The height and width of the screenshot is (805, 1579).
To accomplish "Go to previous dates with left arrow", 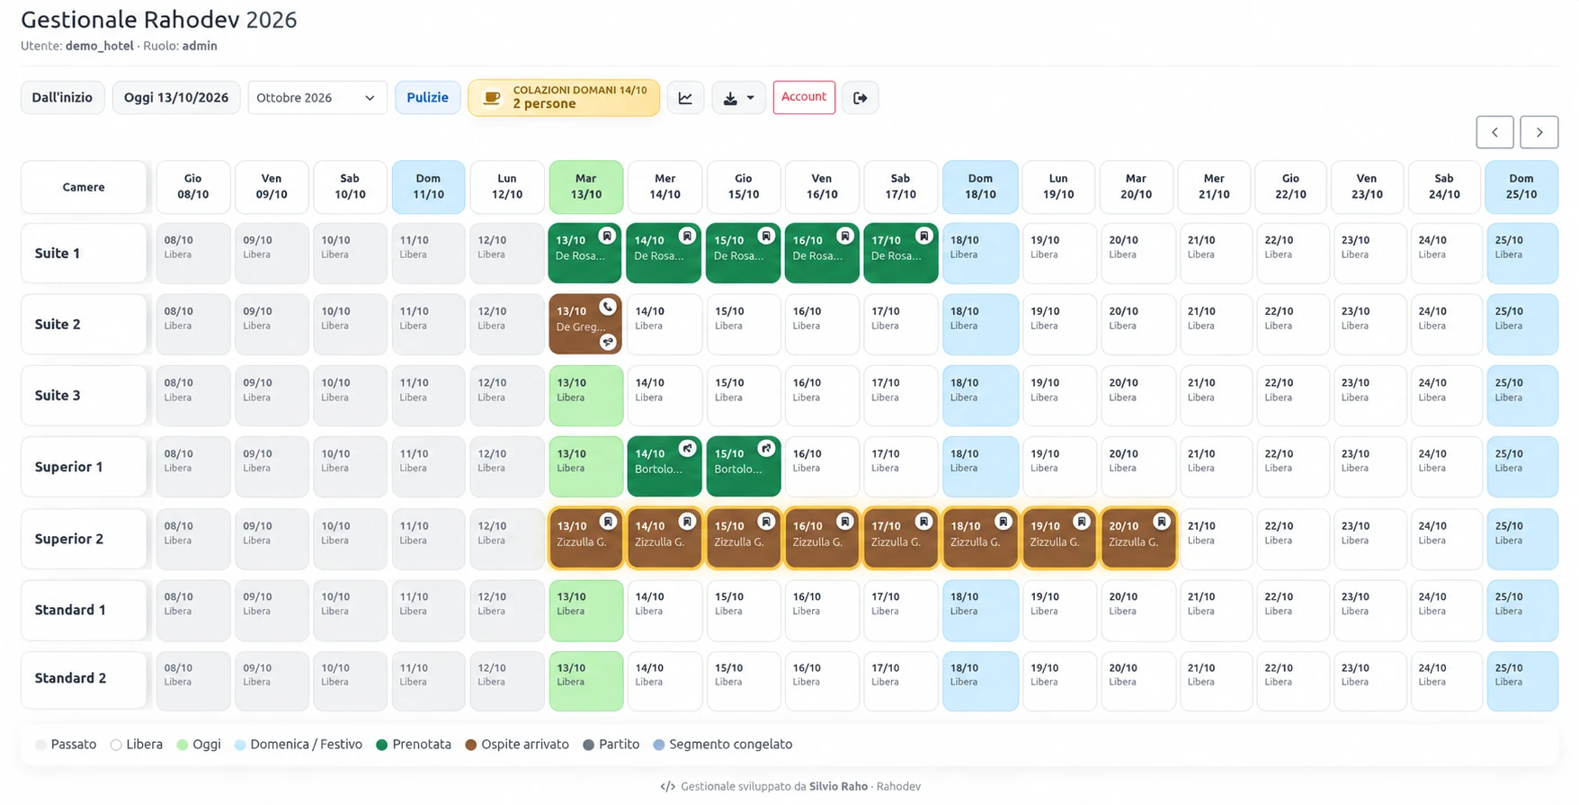I will (x=1494, y=132).
